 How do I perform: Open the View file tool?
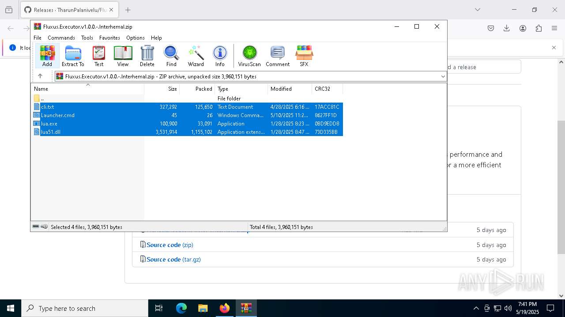tap(123, 56)
